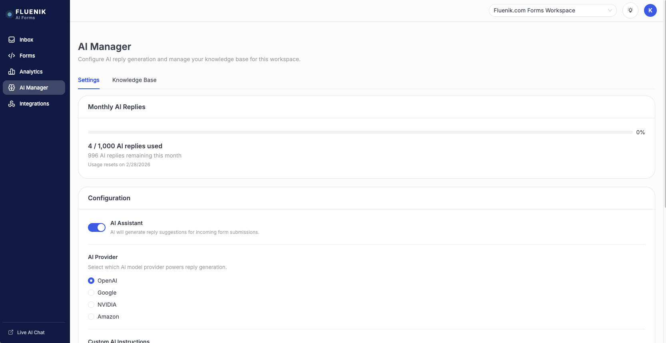Image resolution: width=666 pixels, height=343 pixels.
Task: Click the Inbox tray icon in sidebar
Action: click(x=12, y=40)
